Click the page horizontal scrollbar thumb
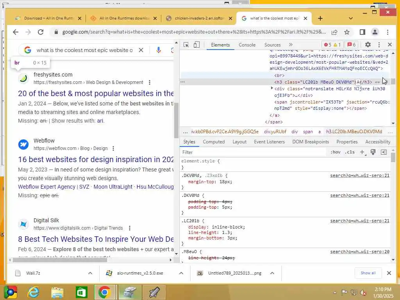 60,260
